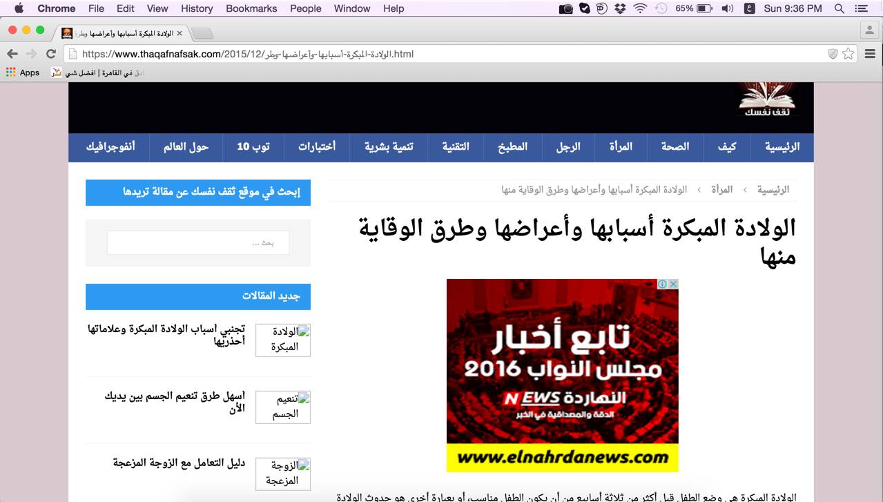This screenshot has height=502, width=883.
Task: Open the افضل شي في القاهرة bookmark
Action: (x=97, y=73)
